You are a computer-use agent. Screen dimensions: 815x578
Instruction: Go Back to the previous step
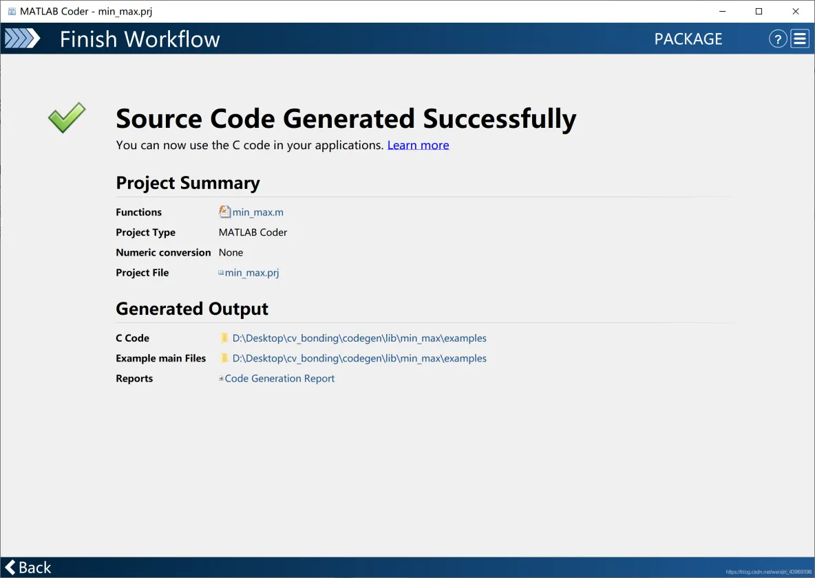[28, 567]
